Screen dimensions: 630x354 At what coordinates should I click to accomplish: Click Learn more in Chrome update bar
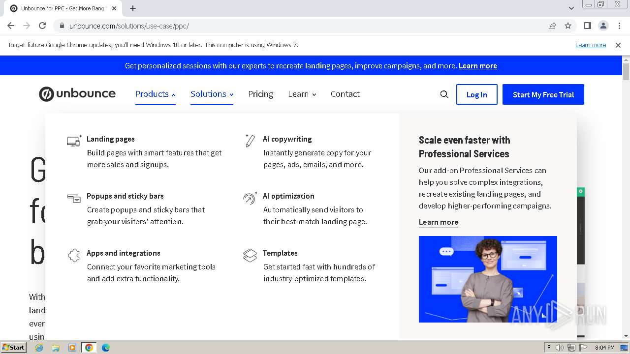coord(591,45)
